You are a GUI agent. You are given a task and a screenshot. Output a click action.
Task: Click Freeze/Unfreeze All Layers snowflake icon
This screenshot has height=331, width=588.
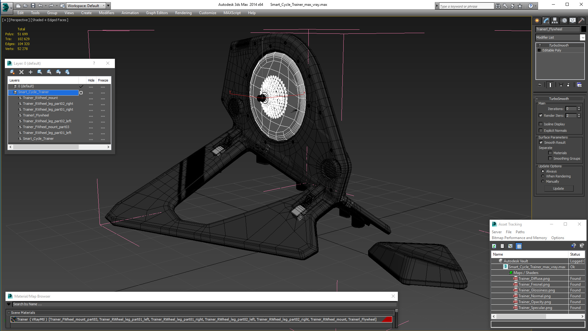(x=67, y=72)
